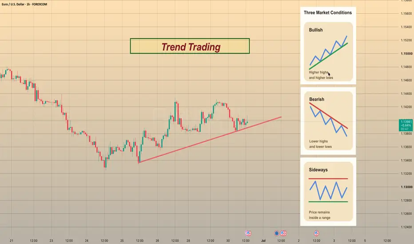Click the 1.13000 price axis label
414x244 pixels.
(x=406, y=187)
